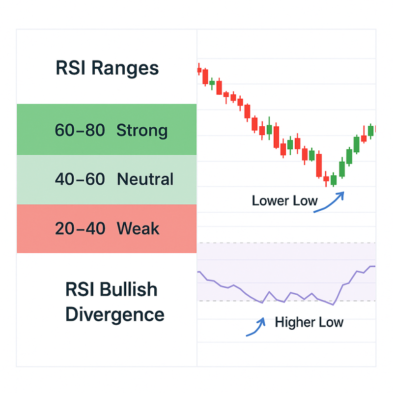Click the blue arrow beside Higher Low

(x=255, y=327)
